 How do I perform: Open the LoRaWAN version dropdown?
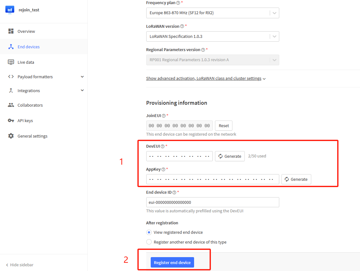pyautogui.click(x=212, y=36)
